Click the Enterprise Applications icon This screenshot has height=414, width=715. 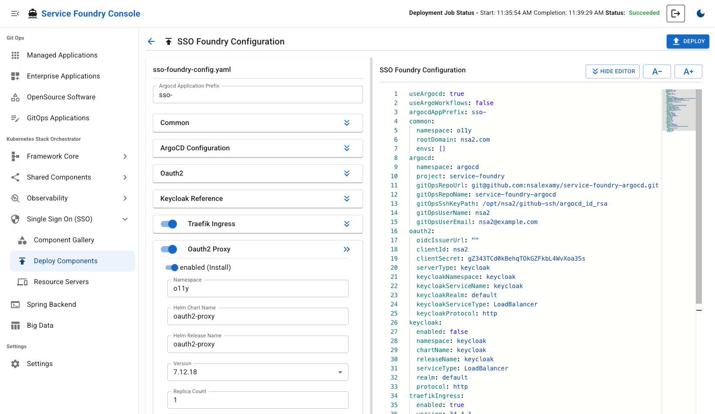[x=15, y=76]
